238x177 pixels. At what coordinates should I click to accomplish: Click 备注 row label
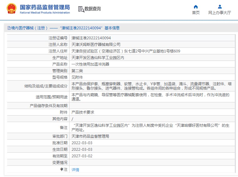pyautogui.click(x=64, y=128)
